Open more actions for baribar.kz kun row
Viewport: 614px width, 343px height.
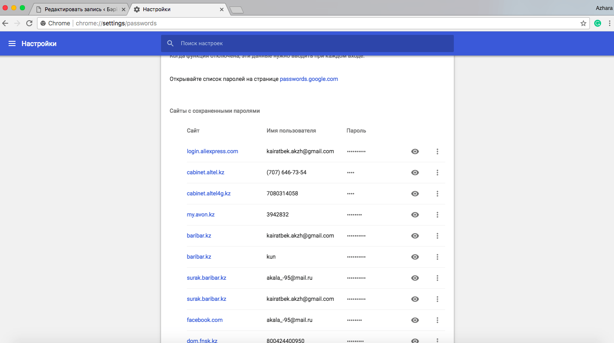pos(437,257)
